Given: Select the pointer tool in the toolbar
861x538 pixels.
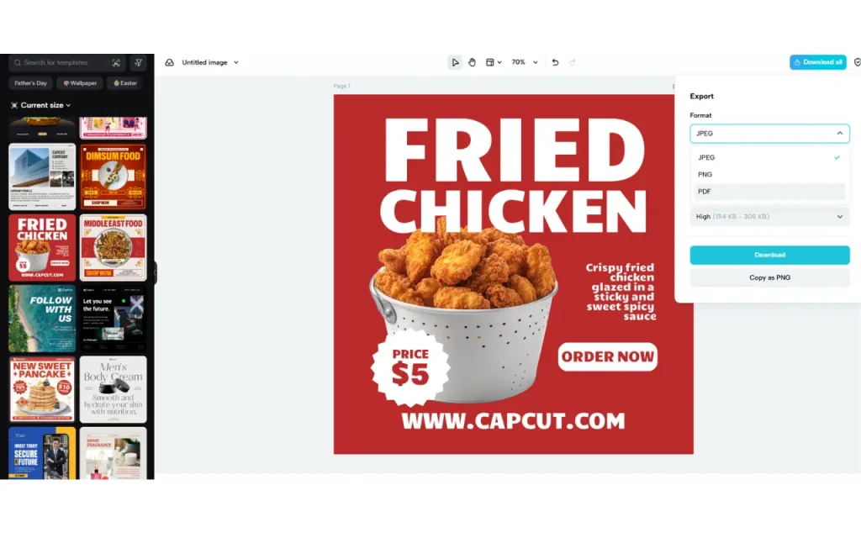Looking at the screenshot, I should coord(455,62).
